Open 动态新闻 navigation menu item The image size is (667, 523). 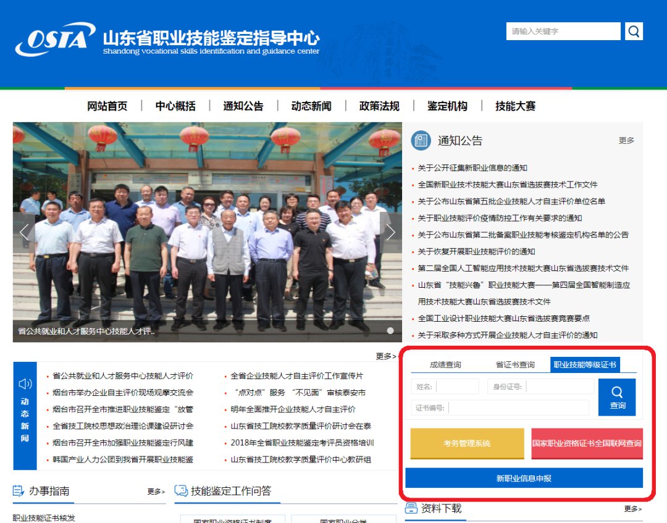click(311, 106)
